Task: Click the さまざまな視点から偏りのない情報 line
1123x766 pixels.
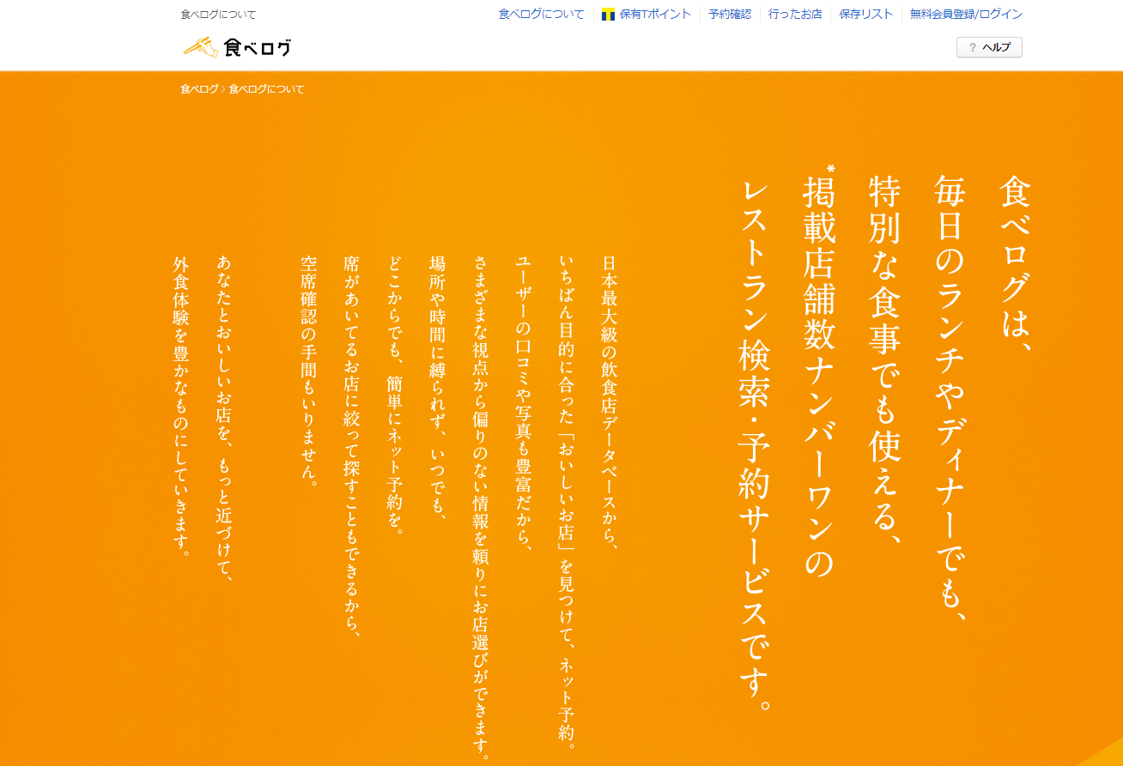Action: point(482,508)
